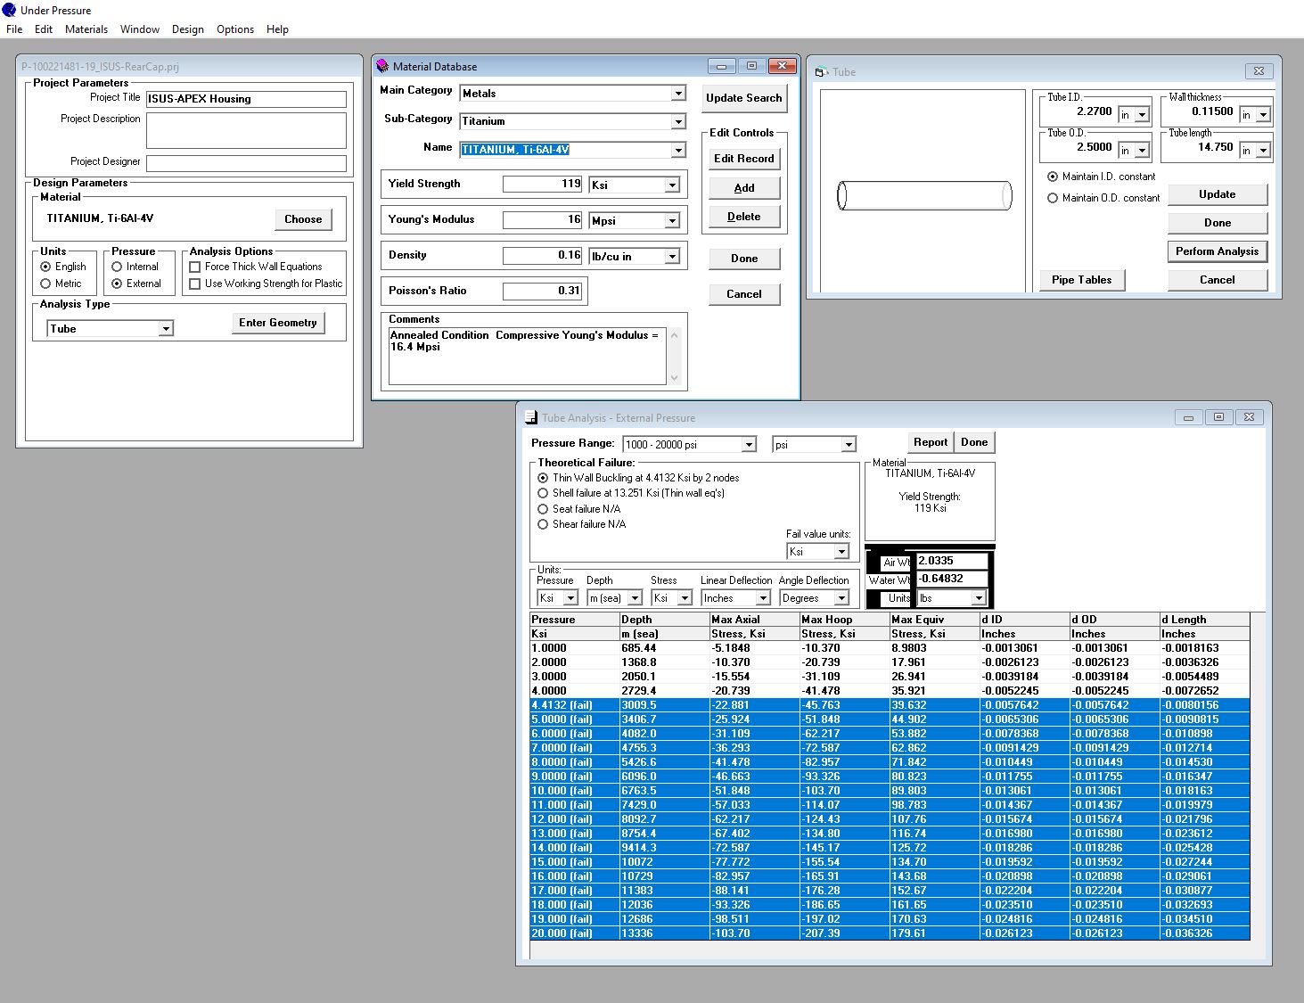Open Wall thickness units dropdown
The width and height of the screenshot is (1304, 1003).
(x=1263, y=115)
